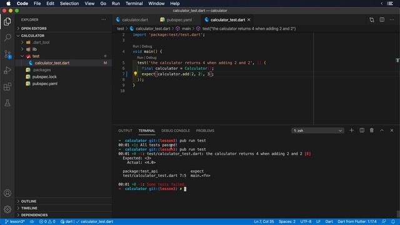The image size is (400, 225).
Task: Open the Search view in activity bar
Action: [x=7, y=37]
